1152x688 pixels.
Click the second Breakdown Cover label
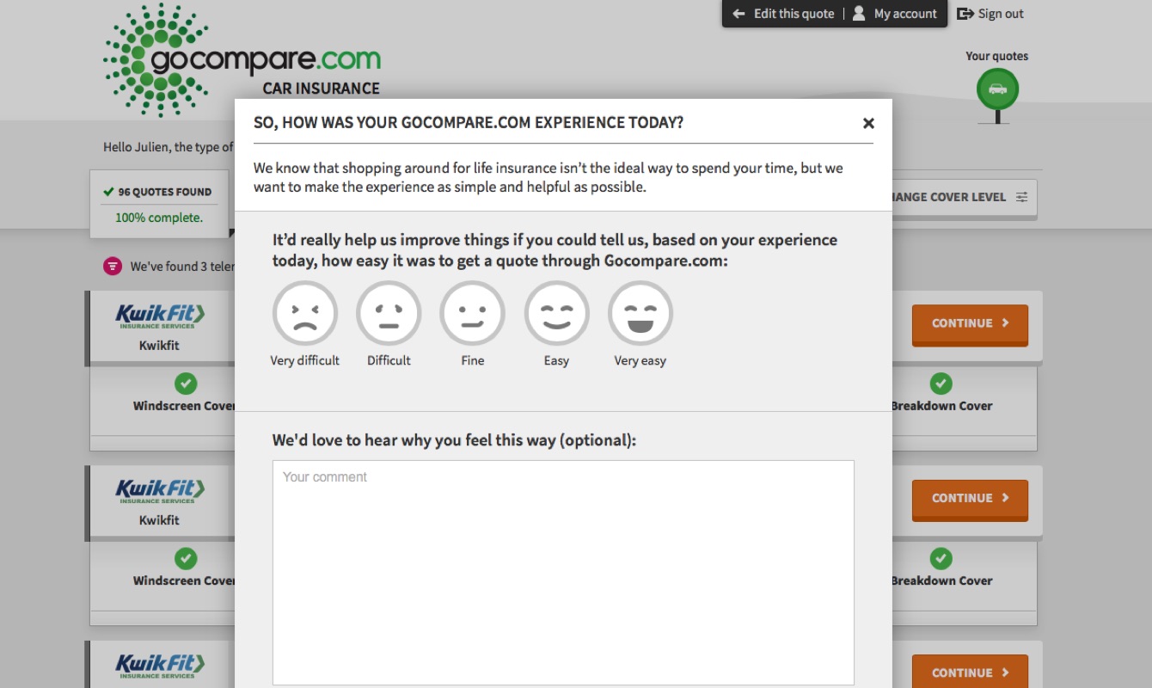tap(941, 580)
